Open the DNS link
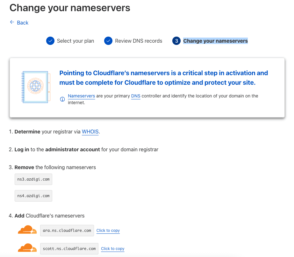 (x=136, y=96)
